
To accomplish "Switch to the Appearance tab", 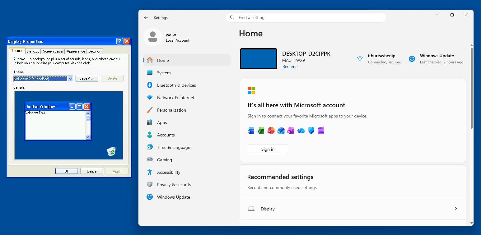I will pyautogui.click(x=76, y=51).
